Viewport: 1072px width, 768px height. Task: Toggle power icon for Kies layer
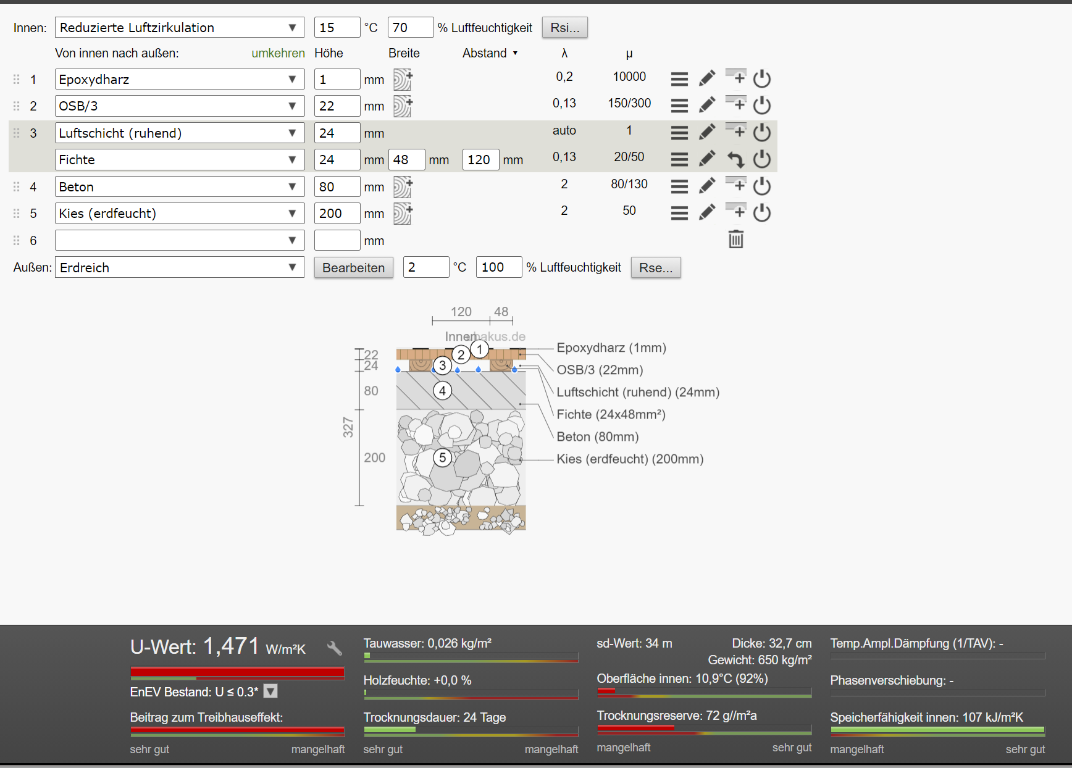point(762,212)
